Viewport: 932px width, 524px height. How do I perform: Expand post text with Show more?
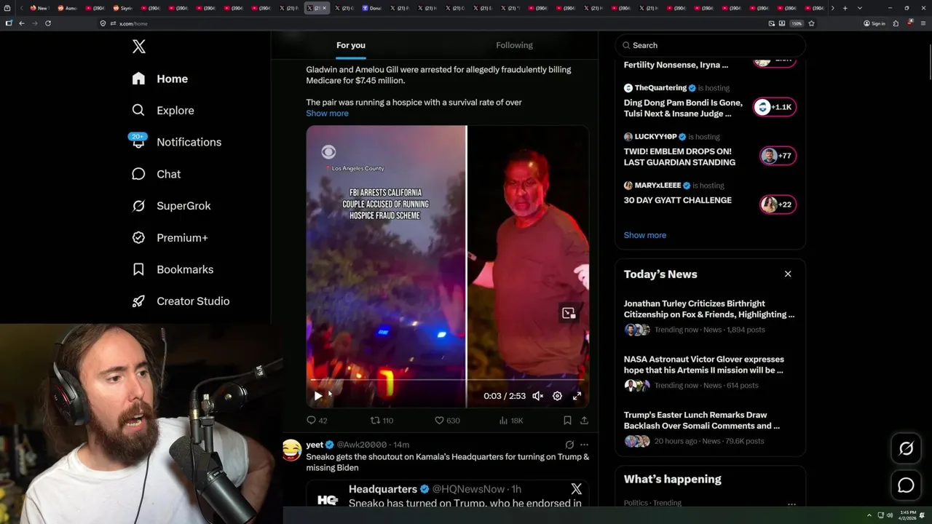327,114
